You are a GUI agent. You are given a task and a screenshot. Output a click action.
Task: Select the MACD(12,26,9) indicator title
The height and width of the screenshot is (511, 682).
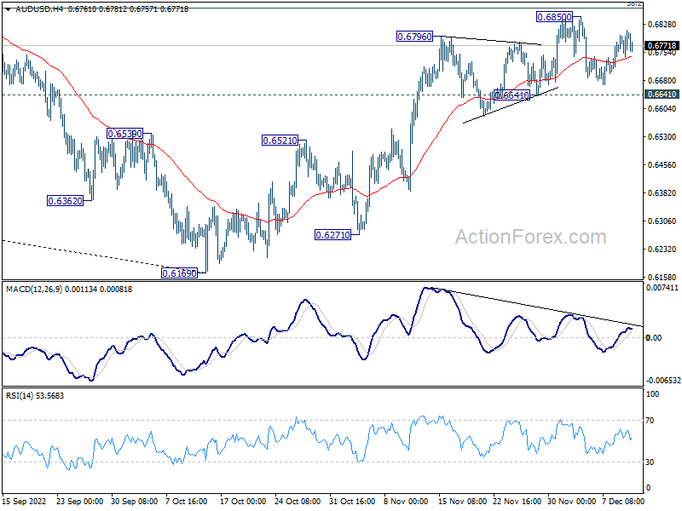[x=34, y=290]
